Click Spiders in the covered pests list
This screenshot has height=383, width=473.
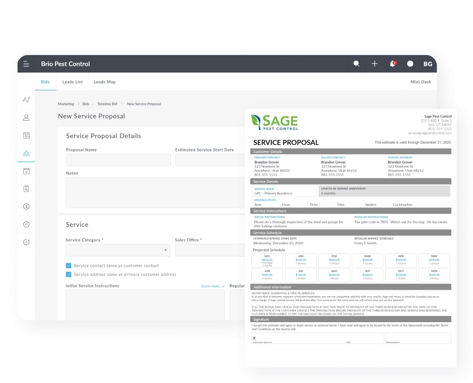tap(370, 205)
